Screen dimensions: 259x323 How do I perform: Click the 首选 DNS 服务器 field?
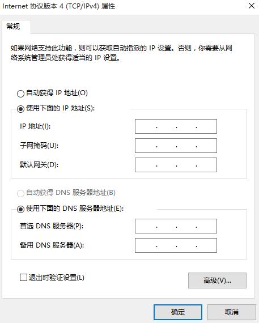(x=176, y=226)
